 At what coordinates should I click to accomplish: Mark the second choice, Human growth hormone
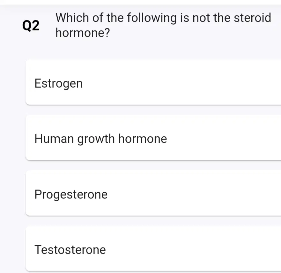pos(153,138)
